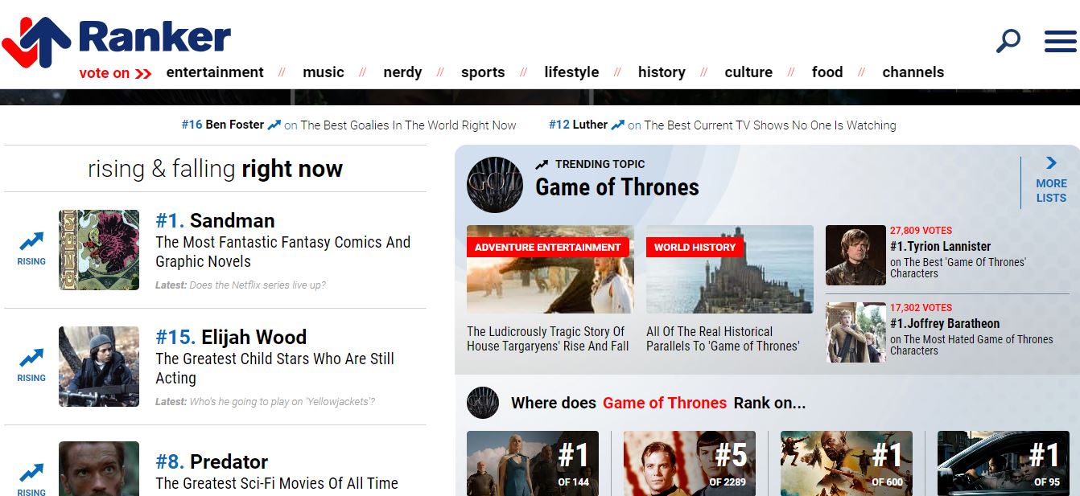Open 'The Best Goalies In The World Right Now'

click(408, 125)
